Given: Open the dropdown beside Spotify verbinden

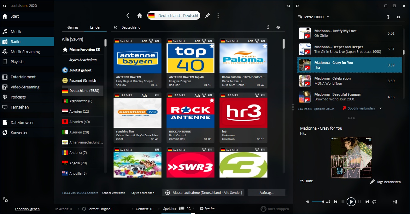Looking at the screenshot, I should [381, 108].
